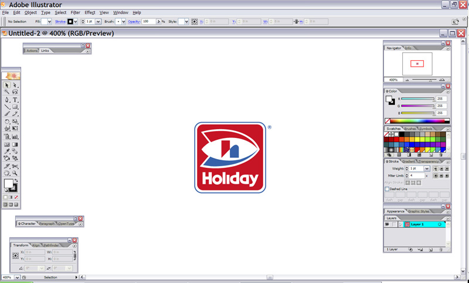This screenshot has width=469, height=283.
Task: Select the Selection (black arrow) tool
Action: tap(7, 85)
